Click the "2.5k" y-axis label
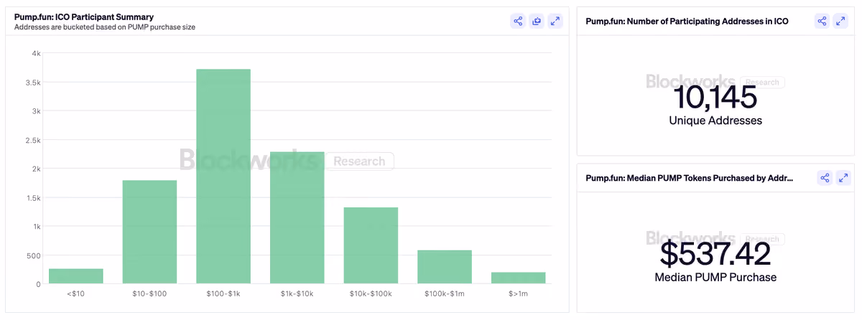 point(34,140)
